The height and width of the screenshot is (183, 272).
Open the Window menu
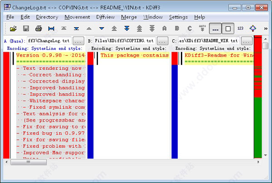coord(153,17)
